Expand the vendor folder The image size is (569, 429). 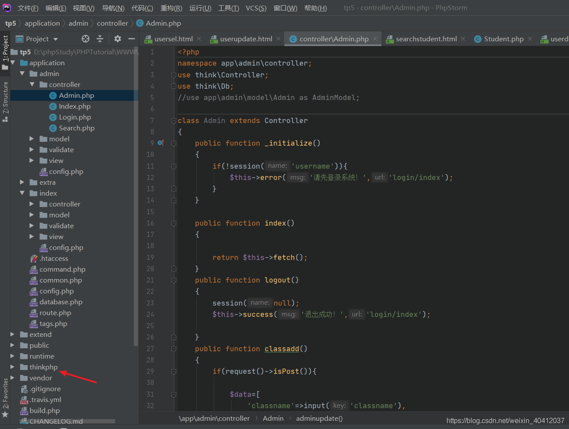coord(13,378)
